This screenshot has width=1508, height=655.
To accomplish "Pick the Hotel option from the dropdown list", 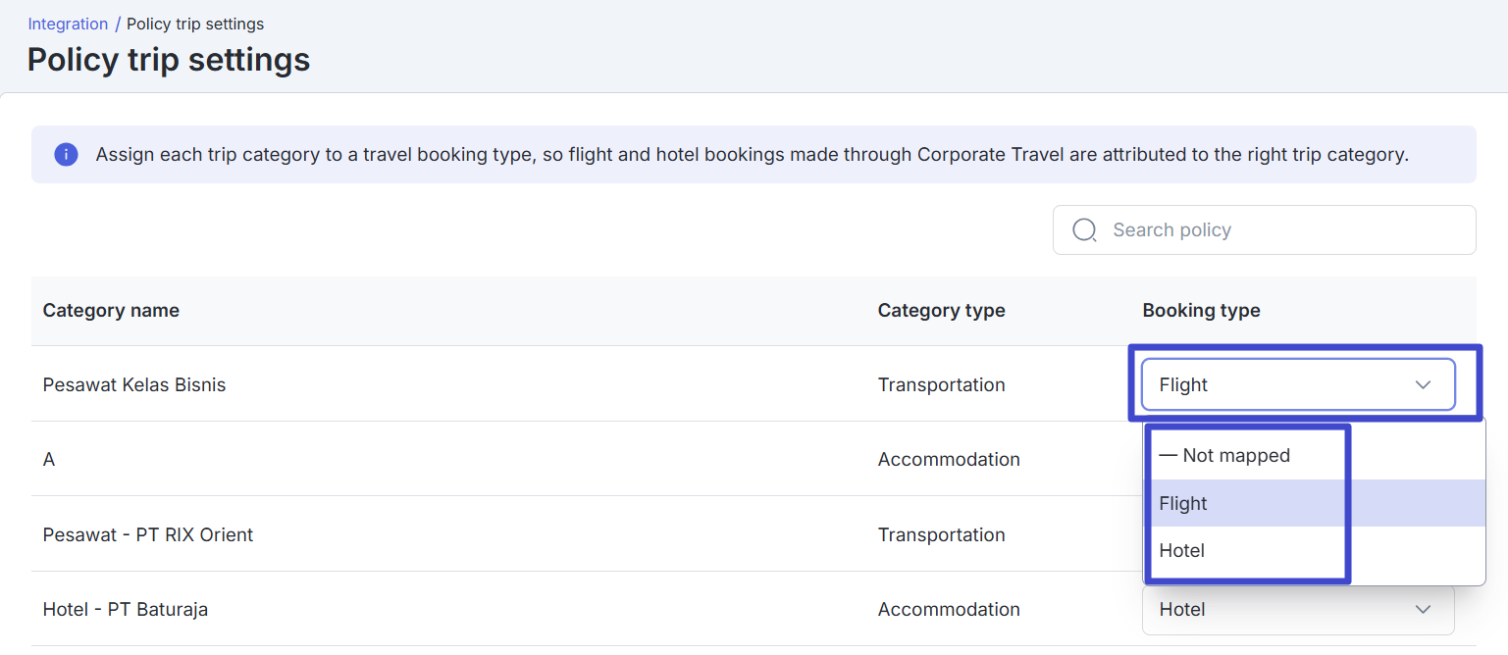I will pos(1315,550).
